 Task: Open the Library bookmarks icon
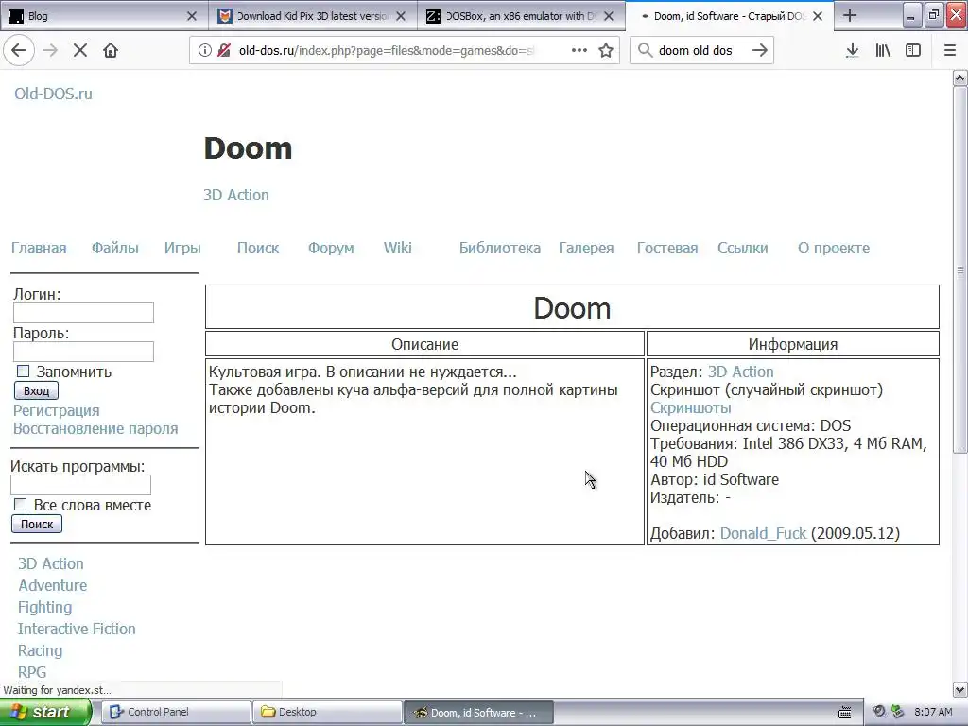(x=883, y=51)
